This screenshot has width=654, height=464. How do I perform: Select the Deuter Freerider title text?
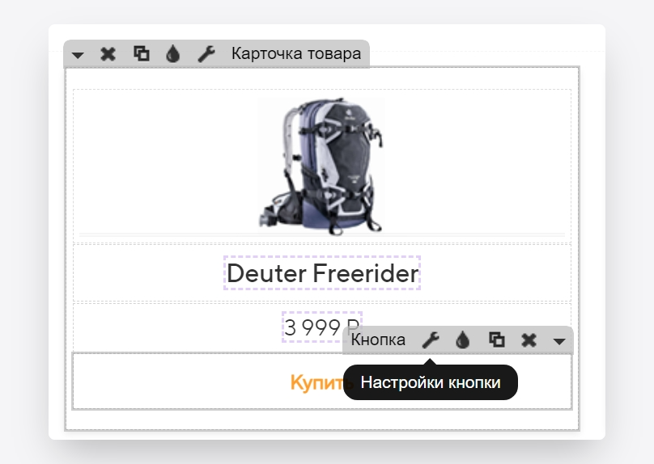click(322, 273)
